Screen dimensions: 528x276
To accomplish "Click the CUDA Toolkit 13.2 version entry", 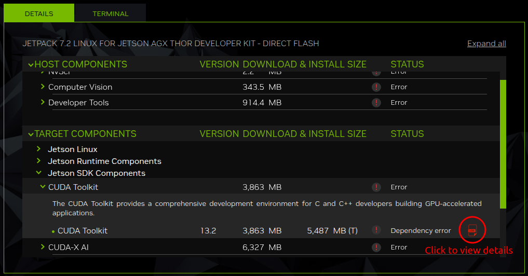I will (208, 230).
